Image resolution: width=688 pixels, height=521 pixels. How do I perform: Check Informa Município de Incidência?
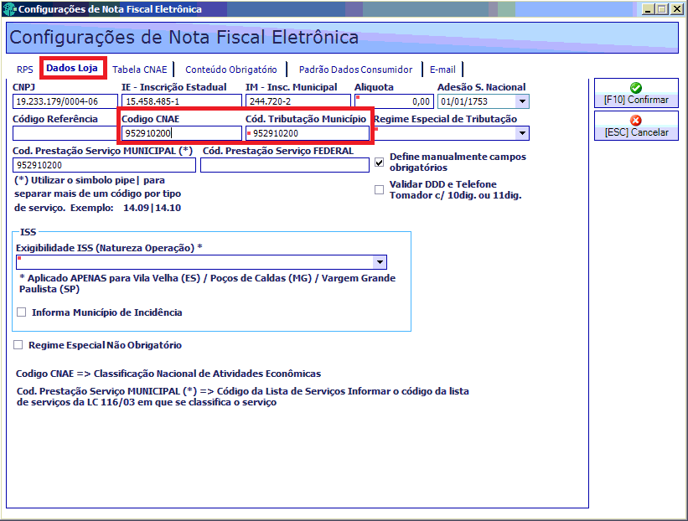click(x=21, y=312)
